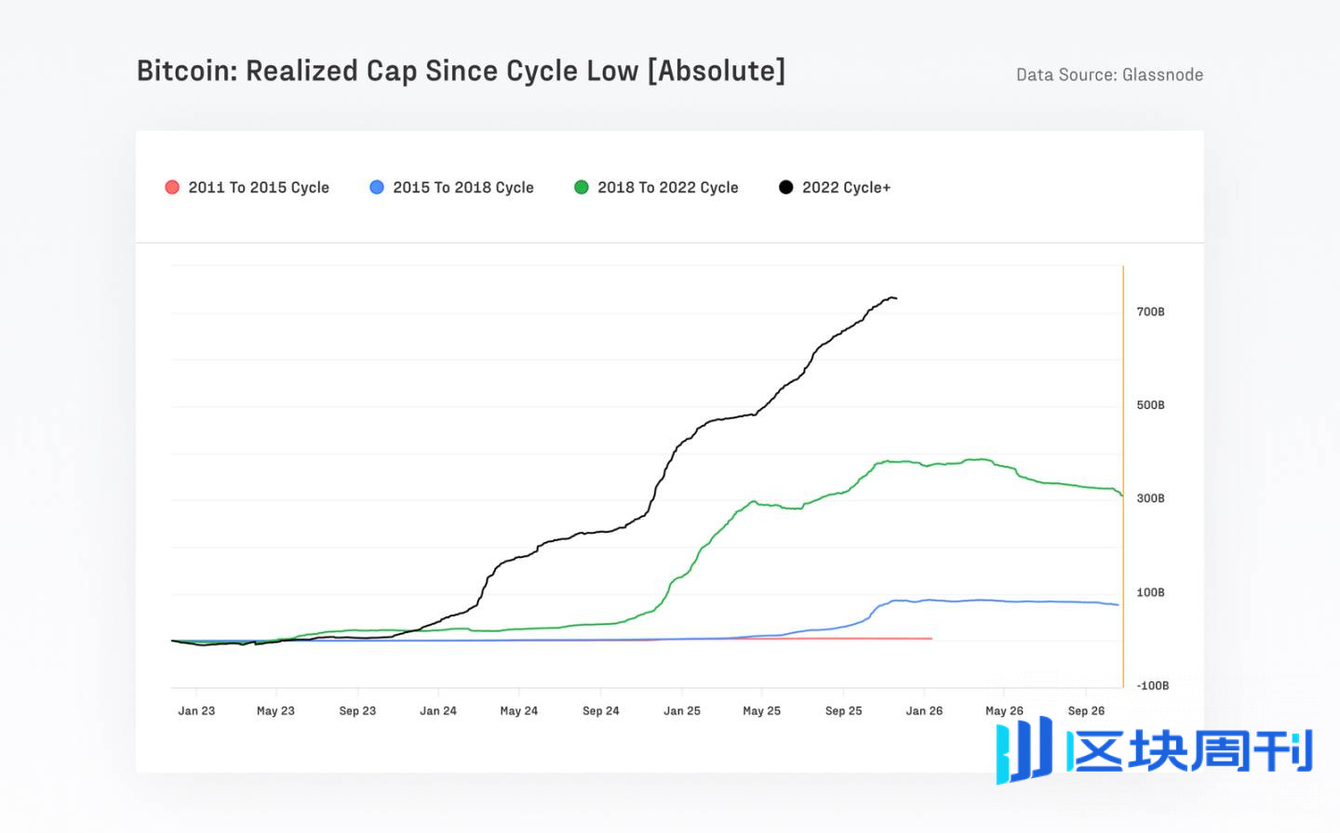The height and width of the screenshot is (833, 1340).
Task: Toggle the 2015 To 2018 Cycle label
Action: [x=463, y=188]
